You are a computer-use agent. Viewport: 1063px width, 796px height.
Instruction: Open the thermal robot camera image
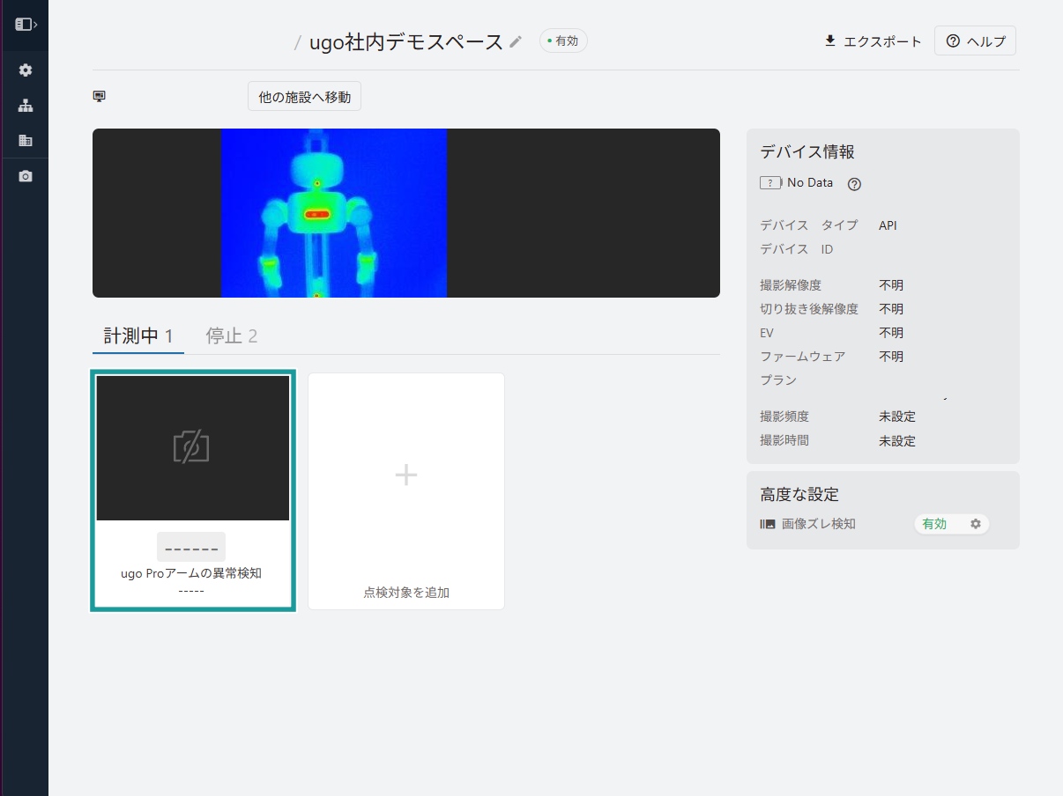click(334, 213)
